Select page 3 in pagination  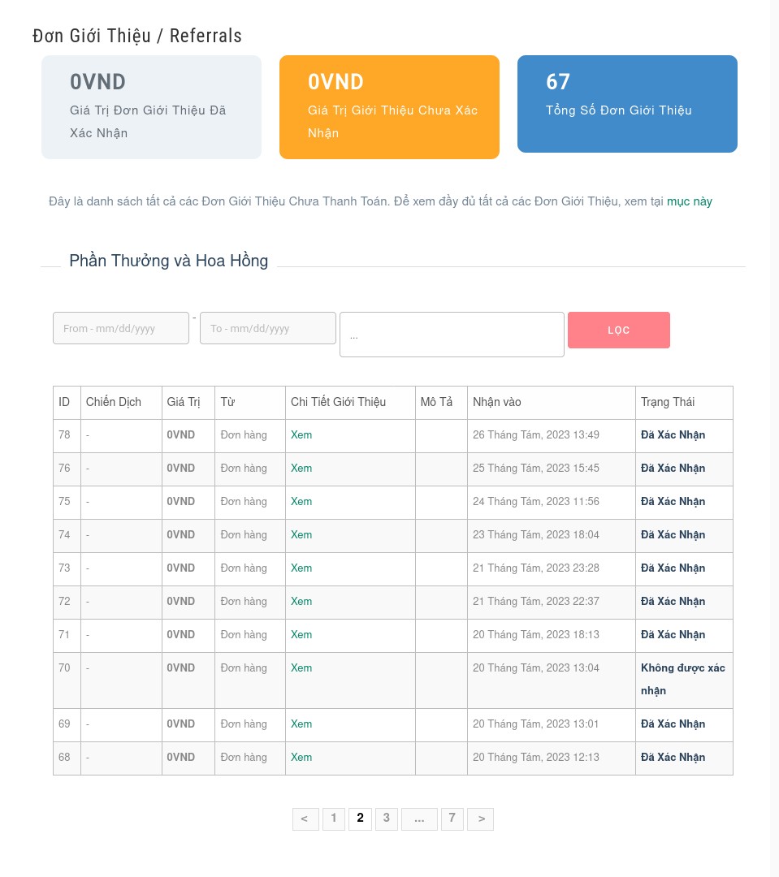(x=387, y=819)
